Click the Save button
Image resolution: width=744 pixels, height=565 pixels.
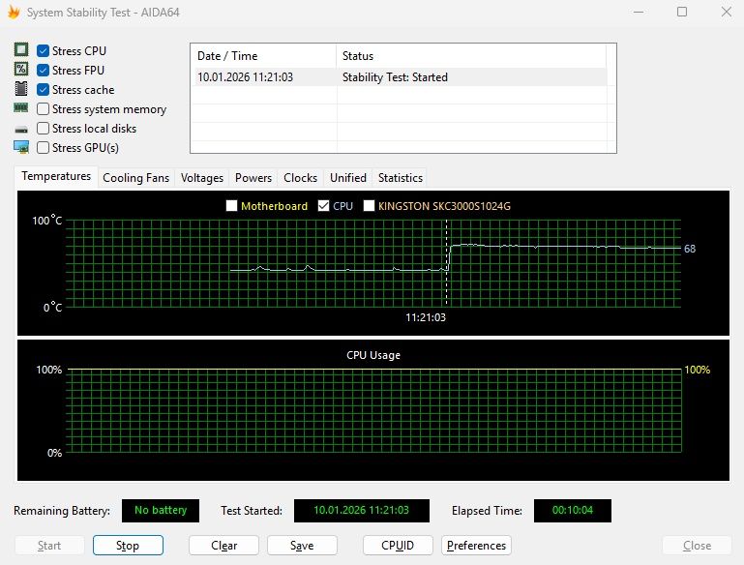(302, 546)
